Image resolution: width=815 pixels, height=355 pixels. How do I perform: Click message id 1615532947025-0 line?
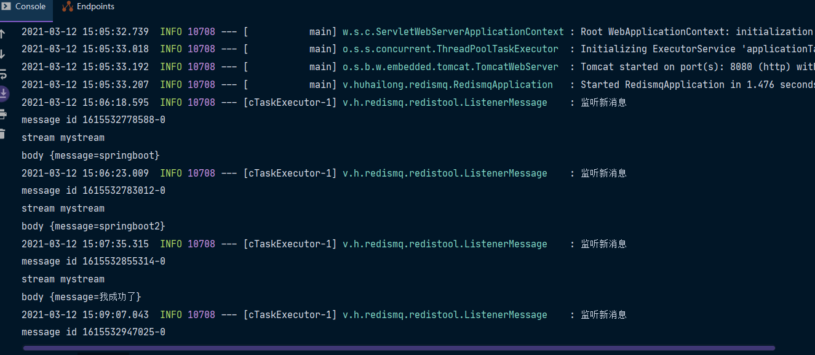[x=93, y=332]
